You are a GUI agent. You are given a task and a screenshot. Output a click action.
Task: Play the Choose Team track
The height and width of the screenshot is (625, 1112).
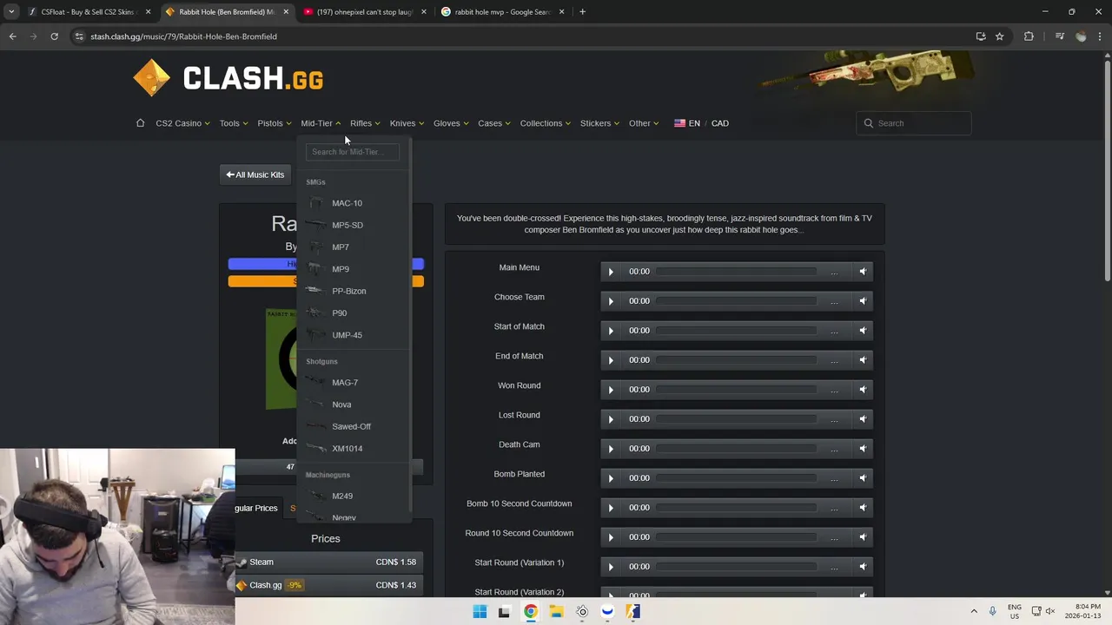click(x=611, y=301)
